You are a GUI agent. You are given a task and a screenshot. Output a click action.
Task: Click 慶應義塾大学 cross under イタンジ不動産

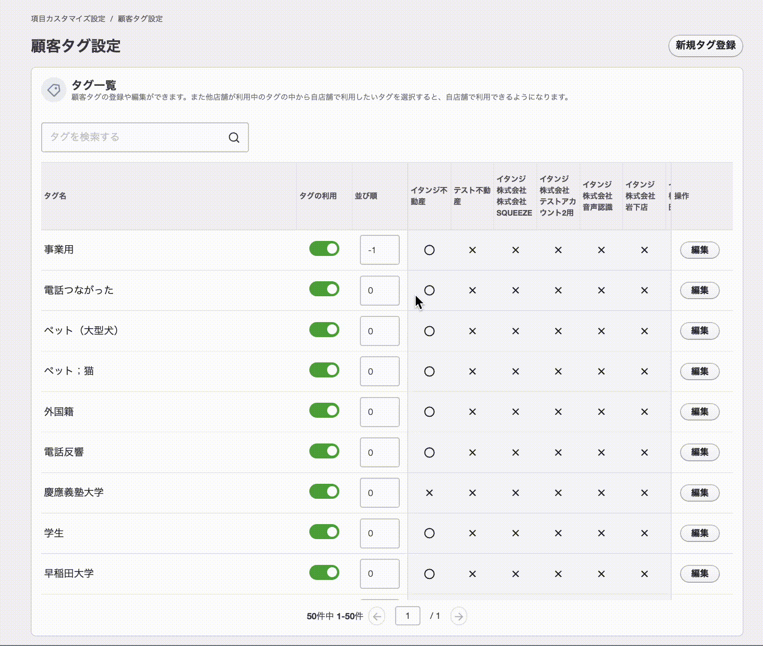point(429,493)
